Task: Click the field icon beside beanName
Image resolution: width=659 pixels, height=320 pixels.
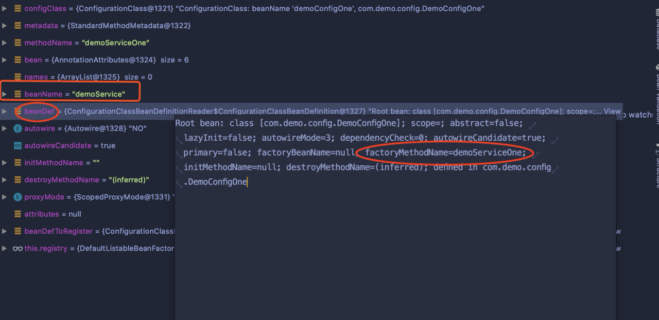Action: (18, 94)
